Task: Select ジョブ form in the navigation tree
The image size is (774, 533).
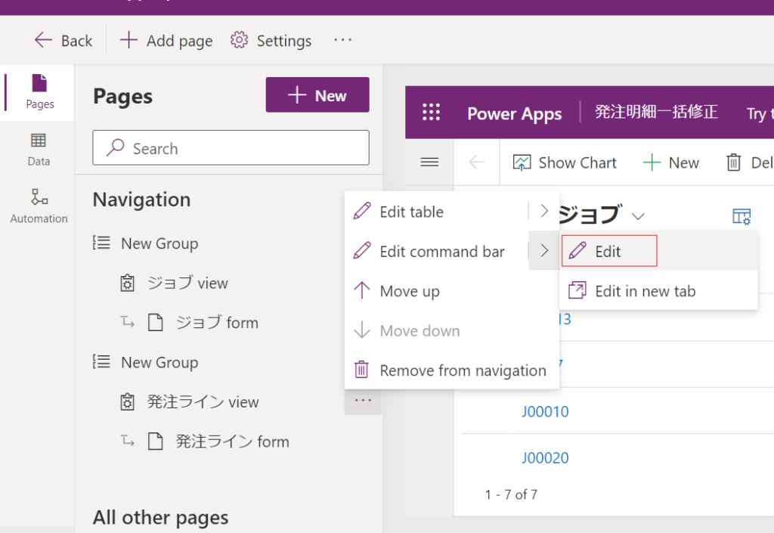Action: pos(217,323)
